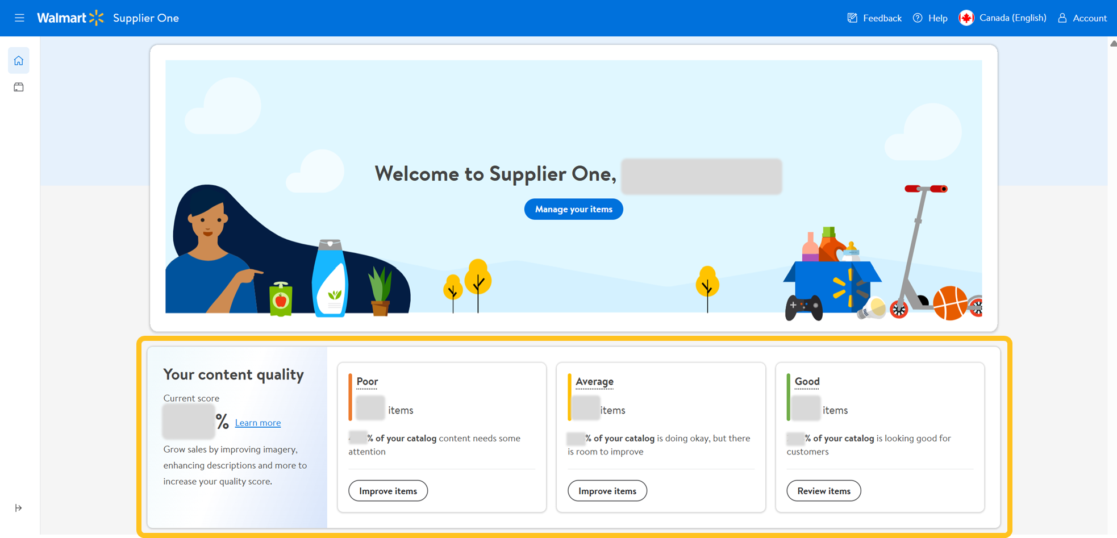Open the Learn more link

[x=258, y=423]
